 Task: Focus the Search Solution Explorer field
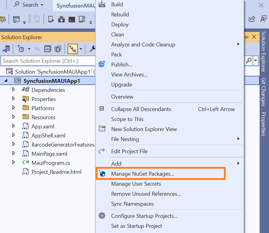tap(48, 61)
